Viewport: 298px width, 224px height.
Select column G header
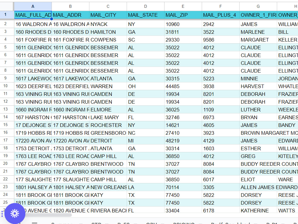(258, 7)
